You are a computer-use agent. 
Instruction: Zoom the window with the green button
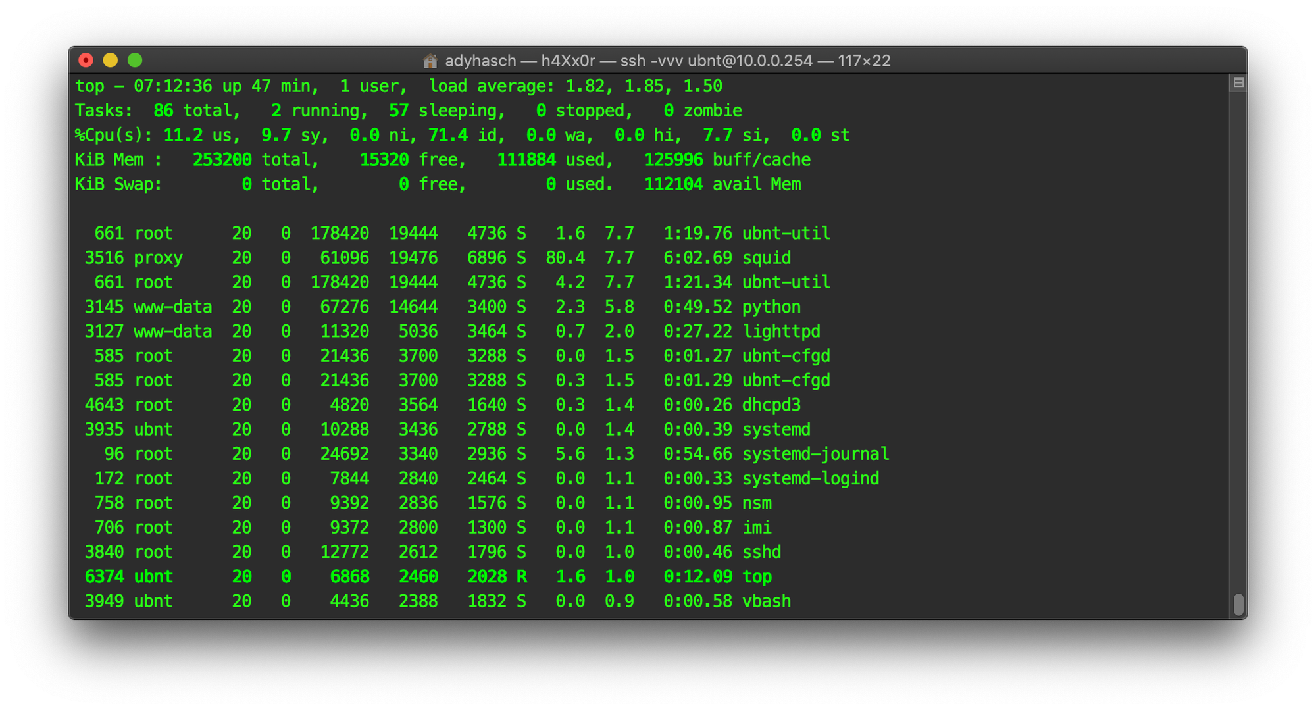coord(135,61)
